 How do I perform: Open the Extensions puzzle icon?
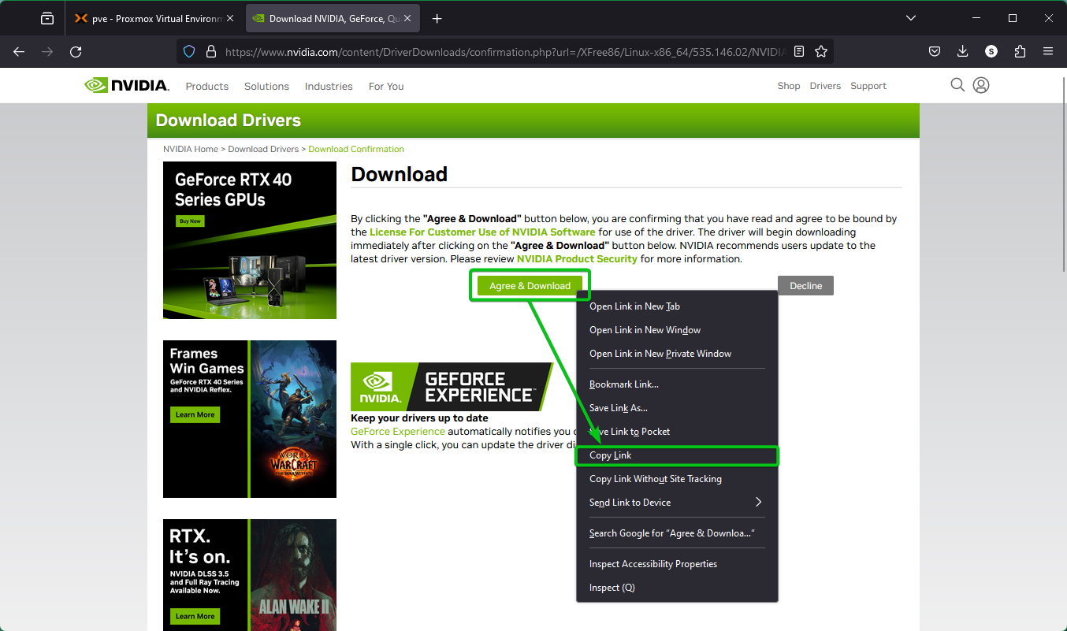pos(1020,51)
